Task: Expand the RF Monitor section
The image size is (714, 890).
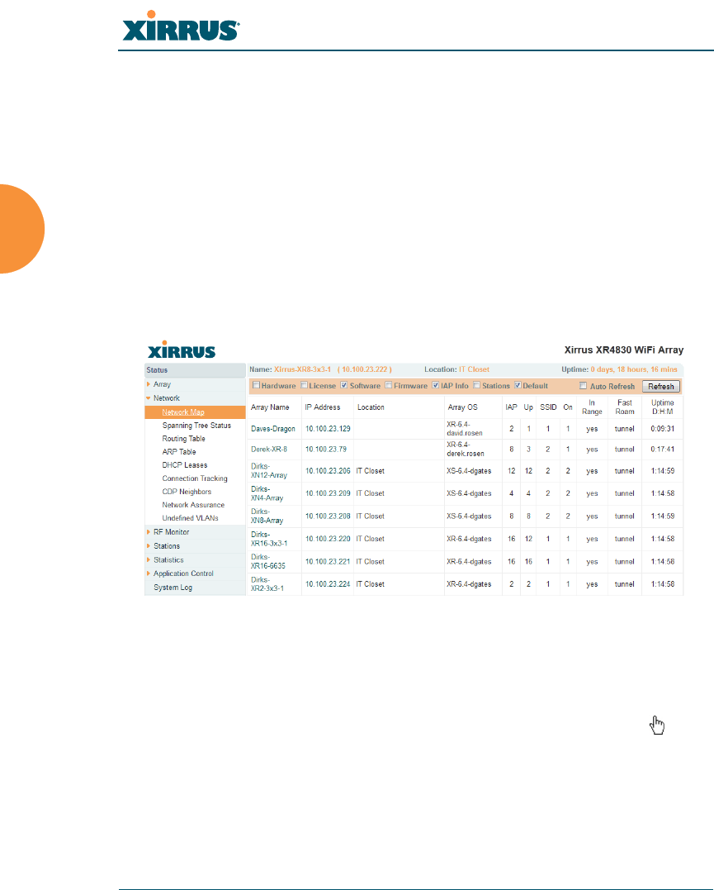Action: 171,532
